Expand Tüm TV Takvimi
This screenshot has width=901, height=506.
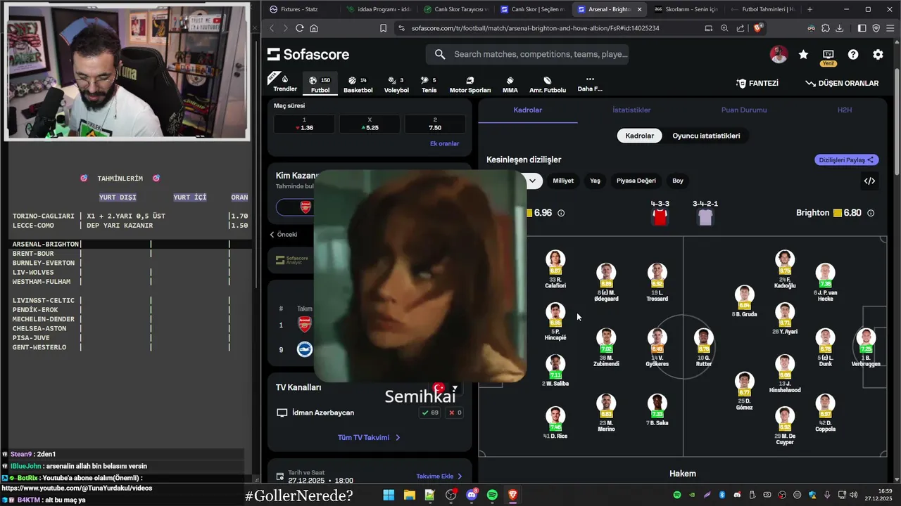pos(369,437)
